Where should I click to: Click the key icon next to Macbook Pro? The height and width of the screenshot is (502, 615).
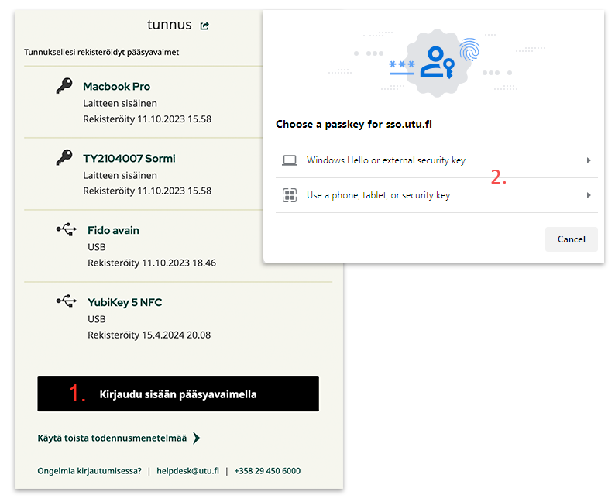pyautogui.click(x=64, y=86)
